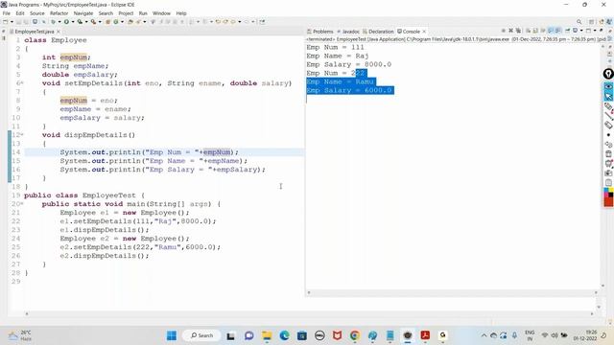The height and width of the screenshot is (345, 614).
Task: Collapse main method fold on line 20
Action: tap(22, 204)
